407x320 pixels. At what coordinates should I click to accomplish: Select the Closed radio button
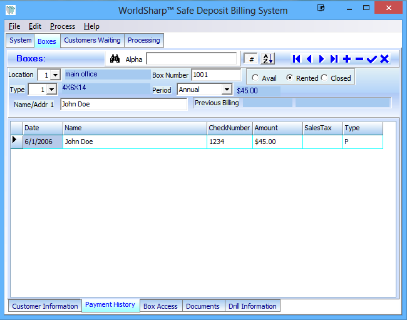(x=324, y=78)
